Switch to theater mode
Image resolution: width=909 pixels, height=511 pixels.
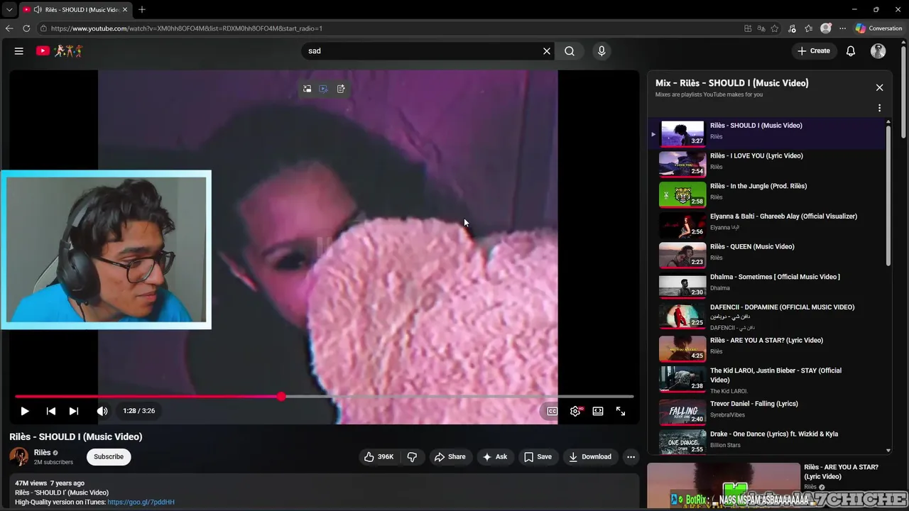[598, 411]
